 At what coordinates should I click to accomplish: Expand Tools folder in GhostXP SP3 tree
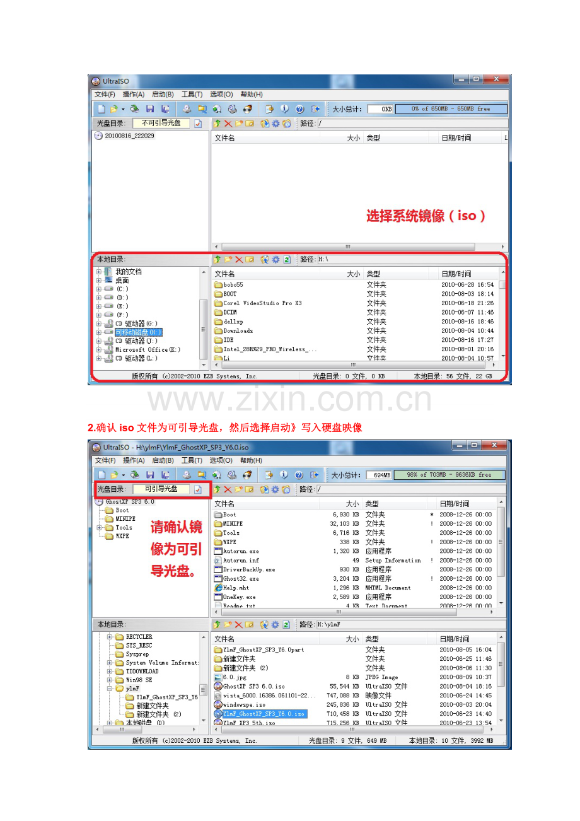coord(99,528)
